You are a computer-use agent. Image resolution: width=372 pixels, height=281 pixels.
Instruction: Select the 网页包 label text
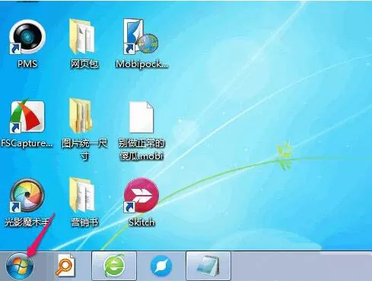click(84, 64)
